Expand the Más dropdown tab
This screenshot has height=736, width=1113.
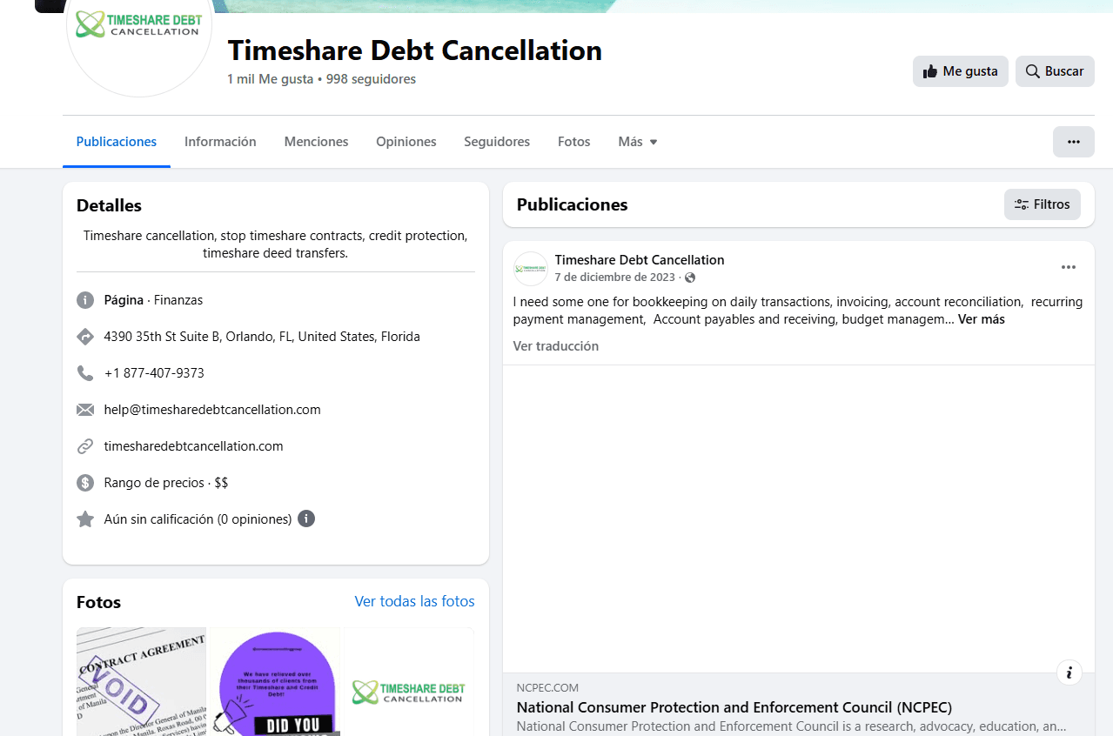click(x=637, y=142)
